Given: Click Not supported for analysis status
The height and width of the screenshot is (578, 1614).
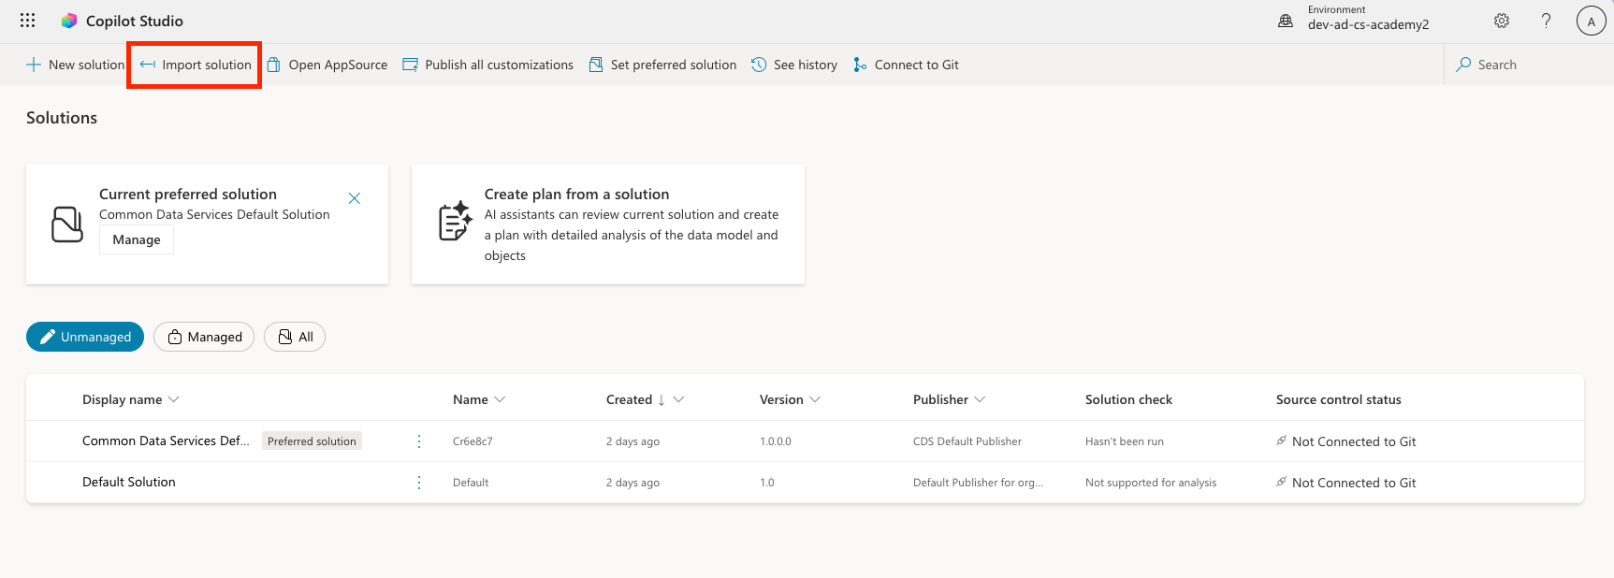Looking at the screenshot, I should click(1151, 483).
